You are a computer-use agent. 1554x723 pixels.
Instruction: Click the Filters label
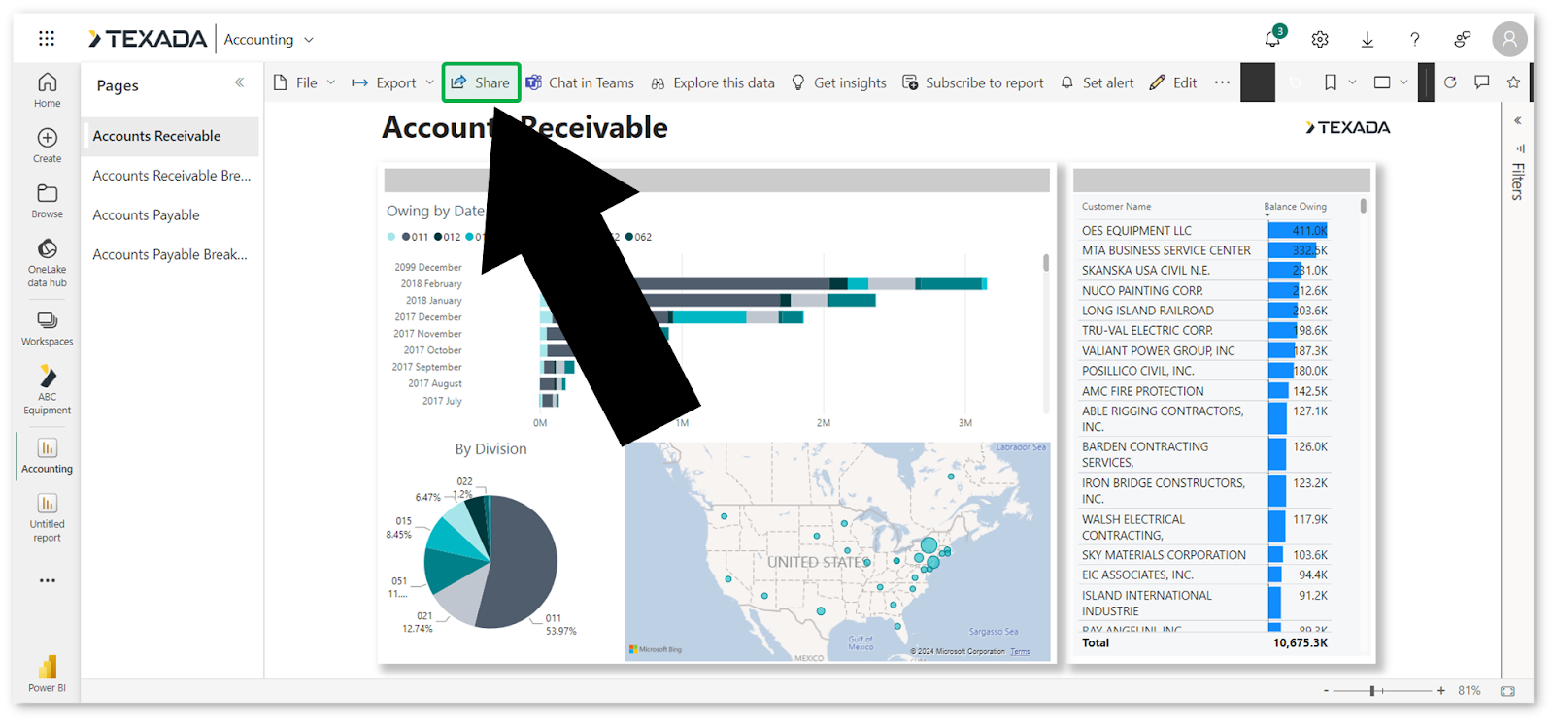coord(1517,181)
